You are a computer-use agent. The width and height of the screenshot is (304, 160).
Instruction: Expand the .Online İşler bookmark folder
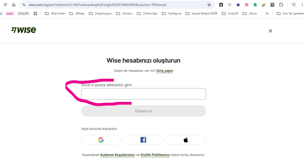147,14
